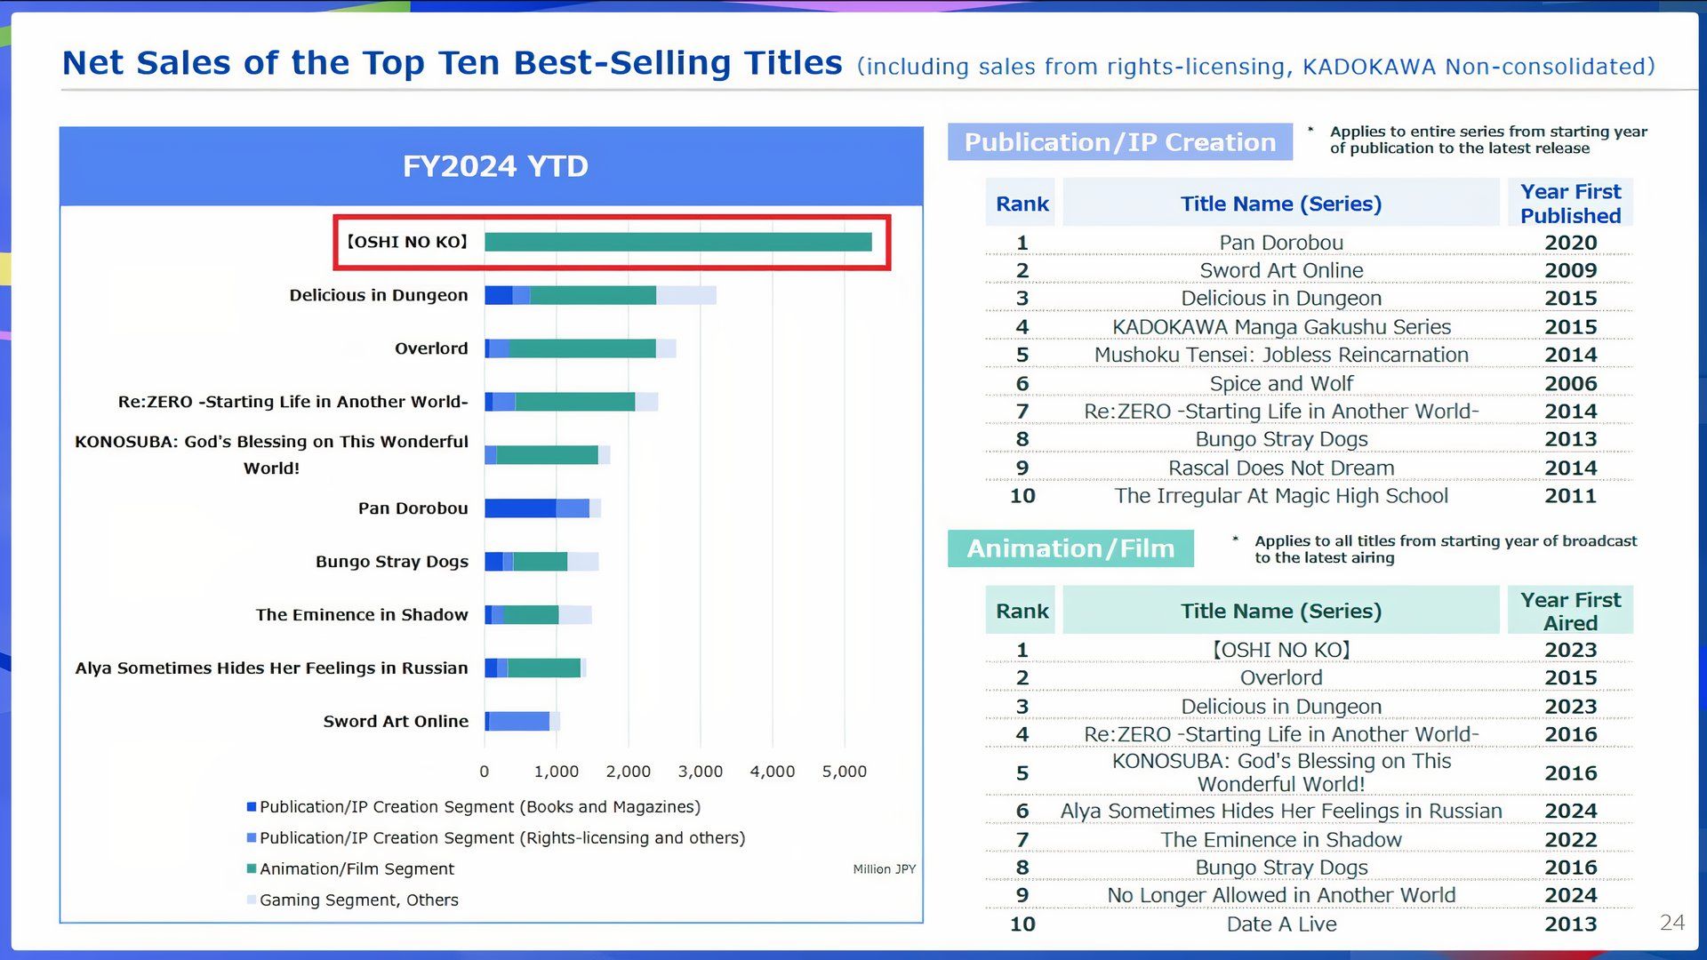Click 'Delicious in Dungeon' in publication table
The image size is (1707, 960).
coord(1281,299)
